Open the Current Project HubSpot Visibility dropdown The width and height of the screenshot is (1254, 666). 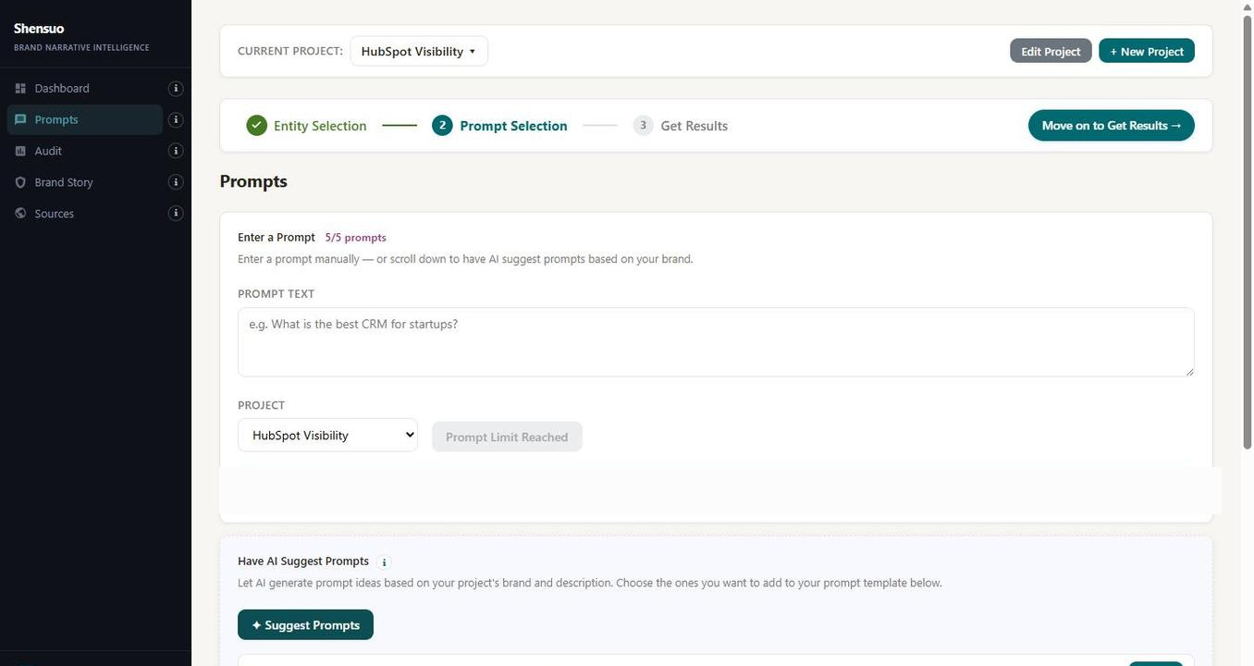[x=418, y=52]
